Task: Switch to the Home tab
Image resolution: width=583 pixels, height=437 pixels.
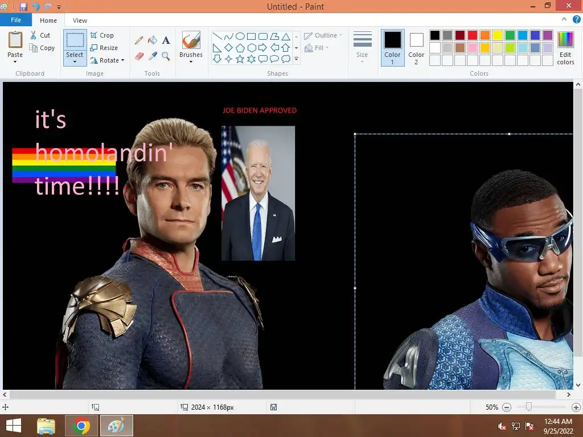Action: pos(48,20)
